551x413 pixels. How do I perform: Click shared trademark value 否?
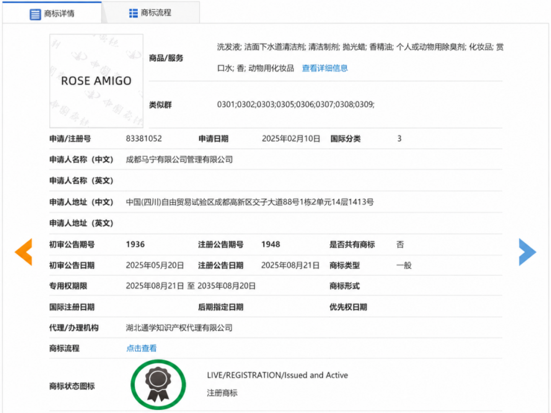pyautogui.click(x=400, y=244)
